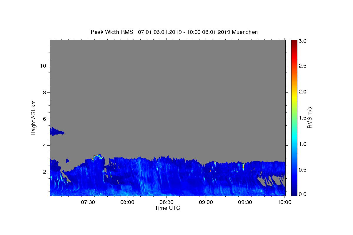Image resolution: width=353 pixels, height=235 pixels.
Task: Click the '08:30' time axis label
Action: point(166,202)
